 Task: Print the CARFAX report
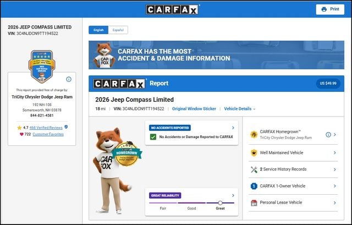point(330,9)
